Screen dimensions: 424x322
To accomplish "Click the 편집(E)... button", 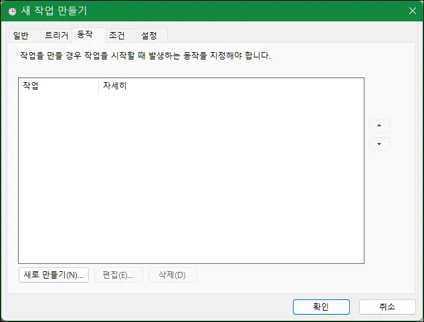I will (118, 275).
